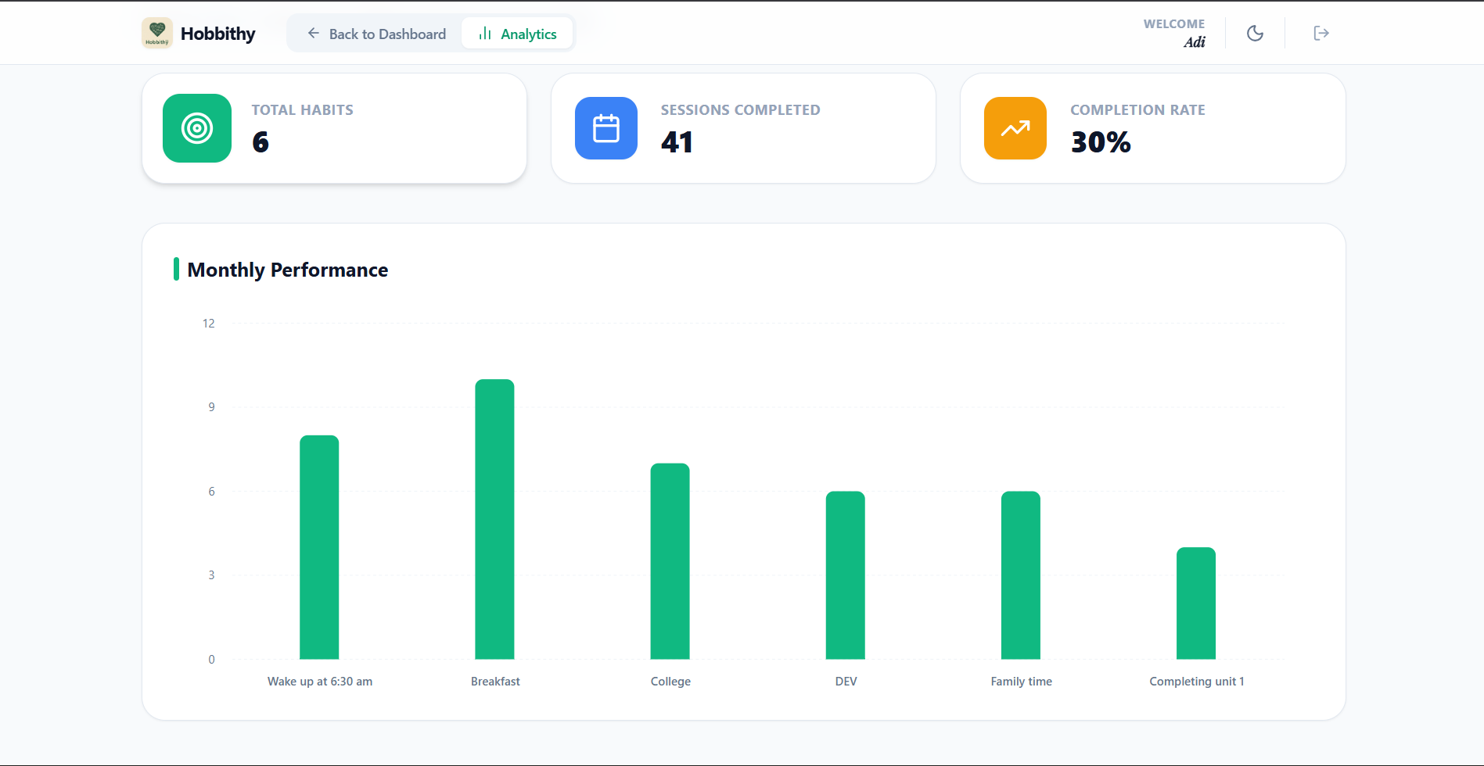The image size is (1484, 766).
Task: Click the blue calendar icon on Sessions Completed
Action: tap(606, 128)
